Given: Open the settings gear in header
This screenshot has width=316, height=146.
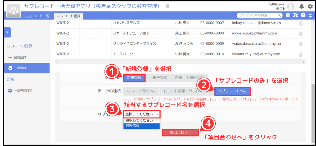Looking at the screenshot, I should (x=310, y=7).
